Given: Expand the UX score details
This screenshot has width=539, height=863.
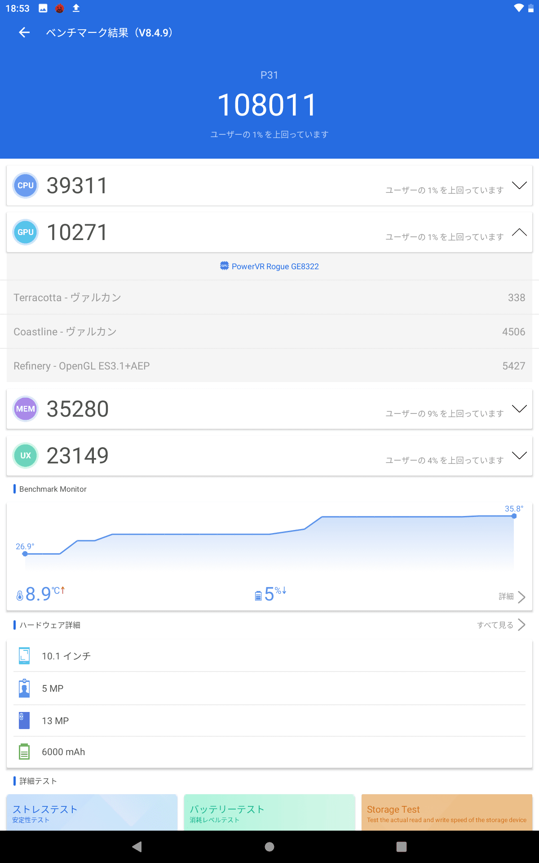Looking at the screenshot, I should (519, 456).
